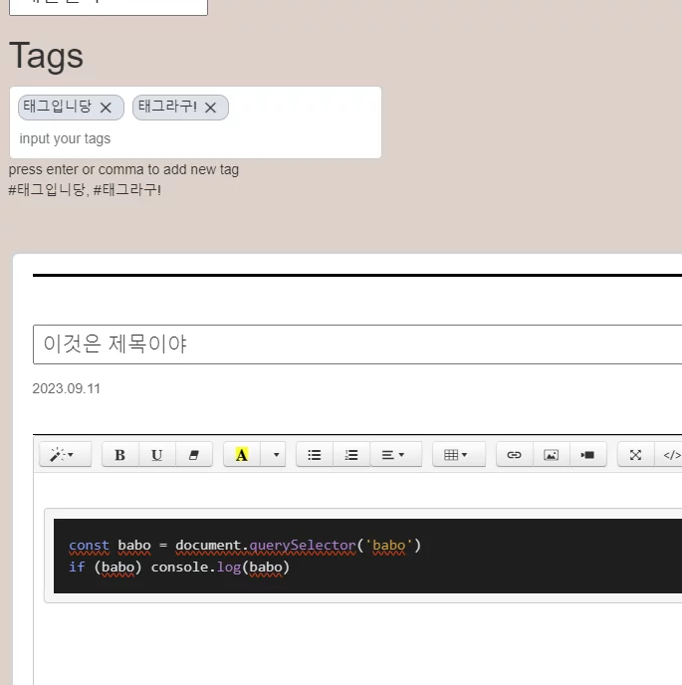Open the magic wand style dropdown
682x685 pixels.
(x=64, y=455)
